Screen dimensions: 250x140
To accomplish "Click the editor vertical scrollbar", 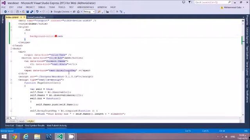I will click(243, 69).
